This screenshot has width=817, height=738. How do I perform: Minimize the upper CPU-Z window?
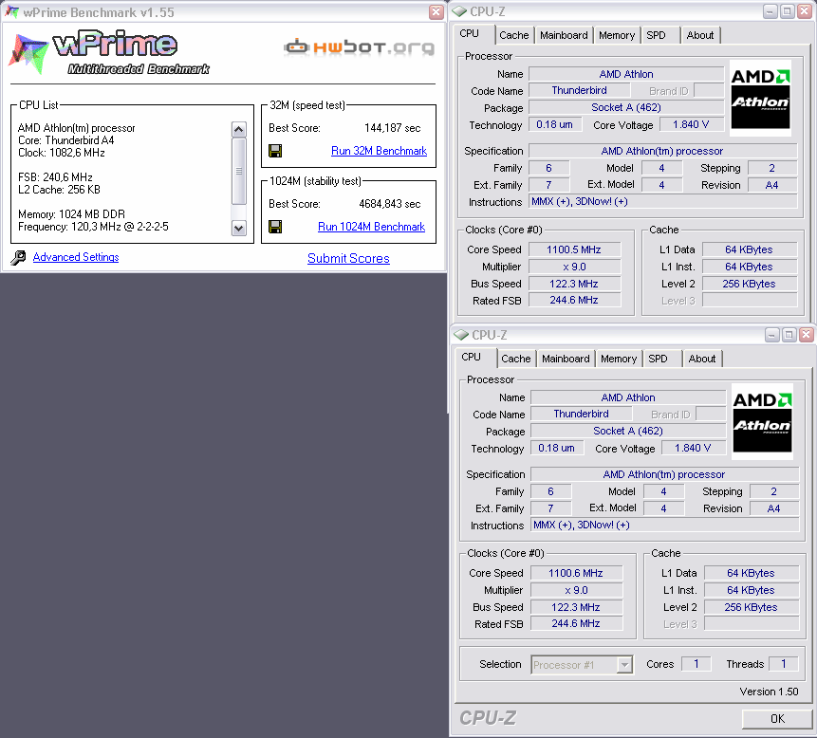771,11
